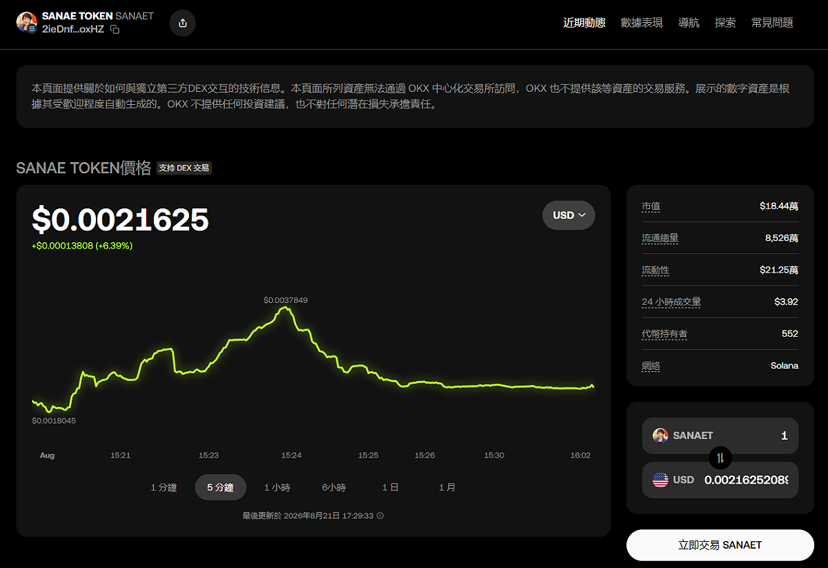Click the 市值 label
This screenshot has height=568, width=828.
(651, 206)
